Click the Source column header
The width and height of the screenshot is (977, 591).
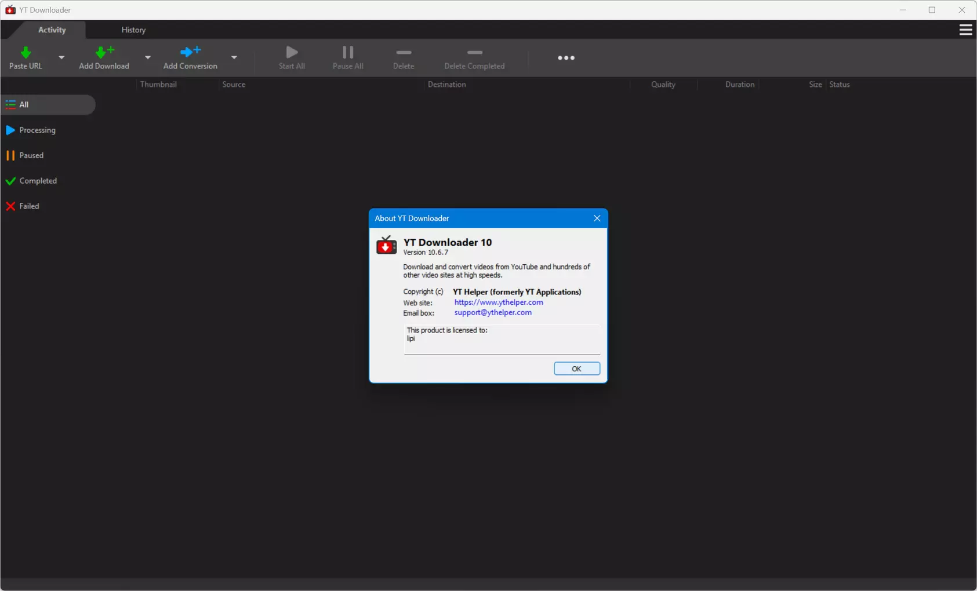(234, 85)
